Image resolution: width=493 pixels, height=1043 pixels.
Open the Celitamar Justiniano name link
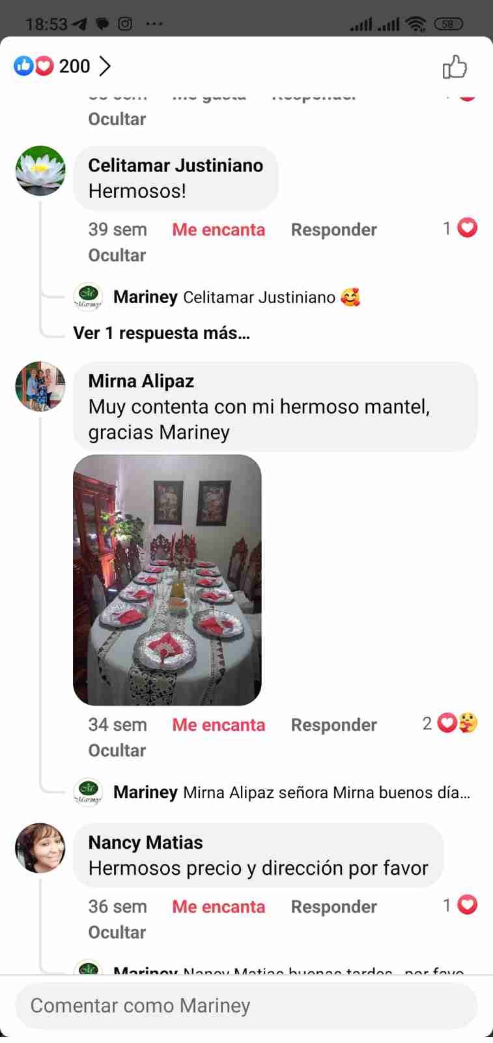[x=176, y=166]
